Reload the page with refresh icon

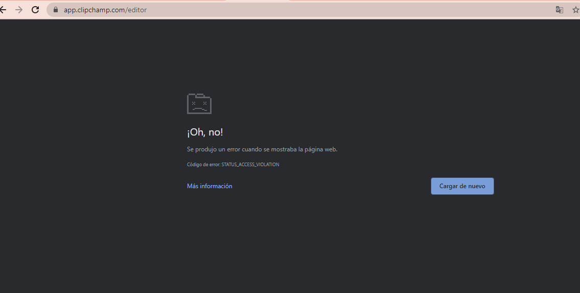35,10
